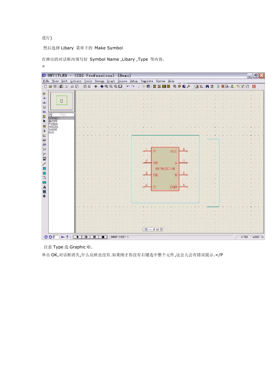276x391 pixels.
Task: Select the Voltage probe tool
Action: (44, 149)
